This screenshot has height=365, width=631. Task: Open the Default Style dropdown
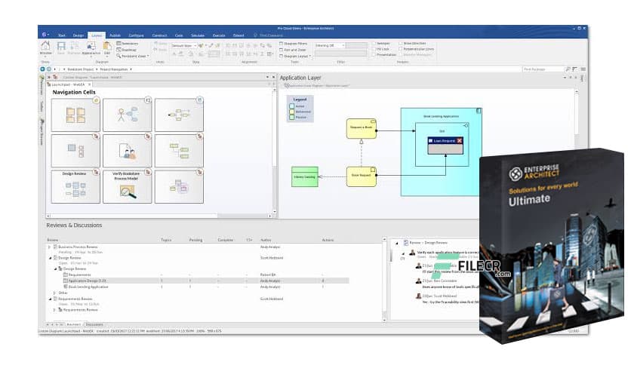click(x=184, y=46)
